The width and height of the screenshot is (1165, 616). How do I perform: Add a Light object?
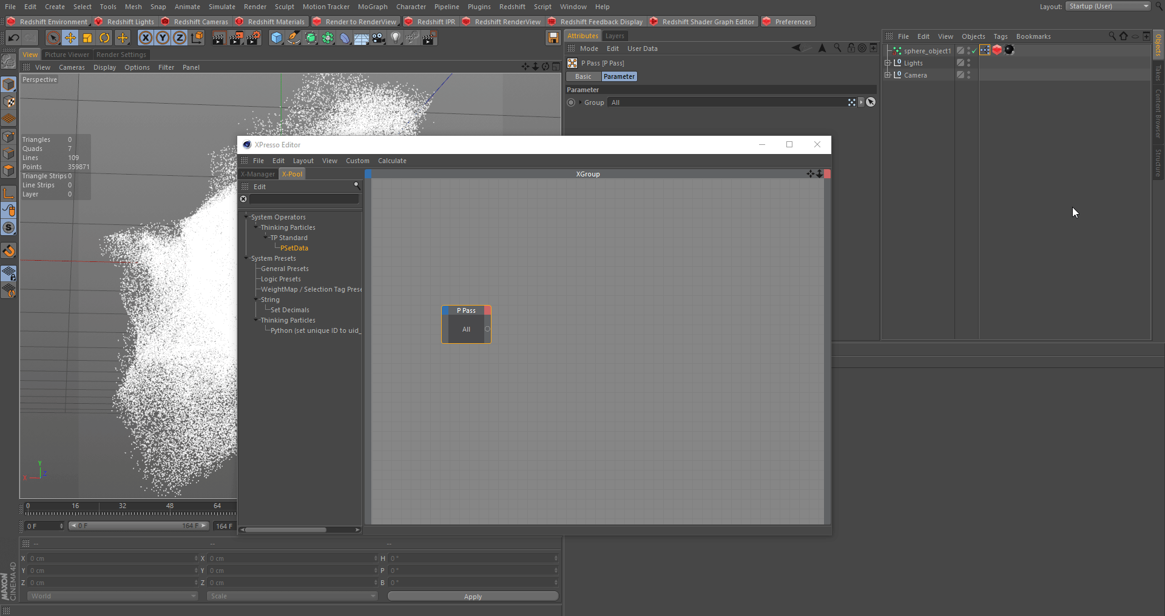[396, 38]
